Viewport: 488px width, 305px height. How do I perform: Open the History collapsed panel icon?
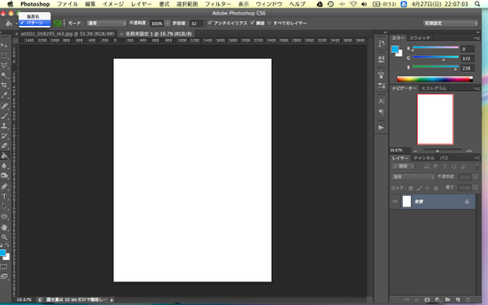tap(381, 44)
